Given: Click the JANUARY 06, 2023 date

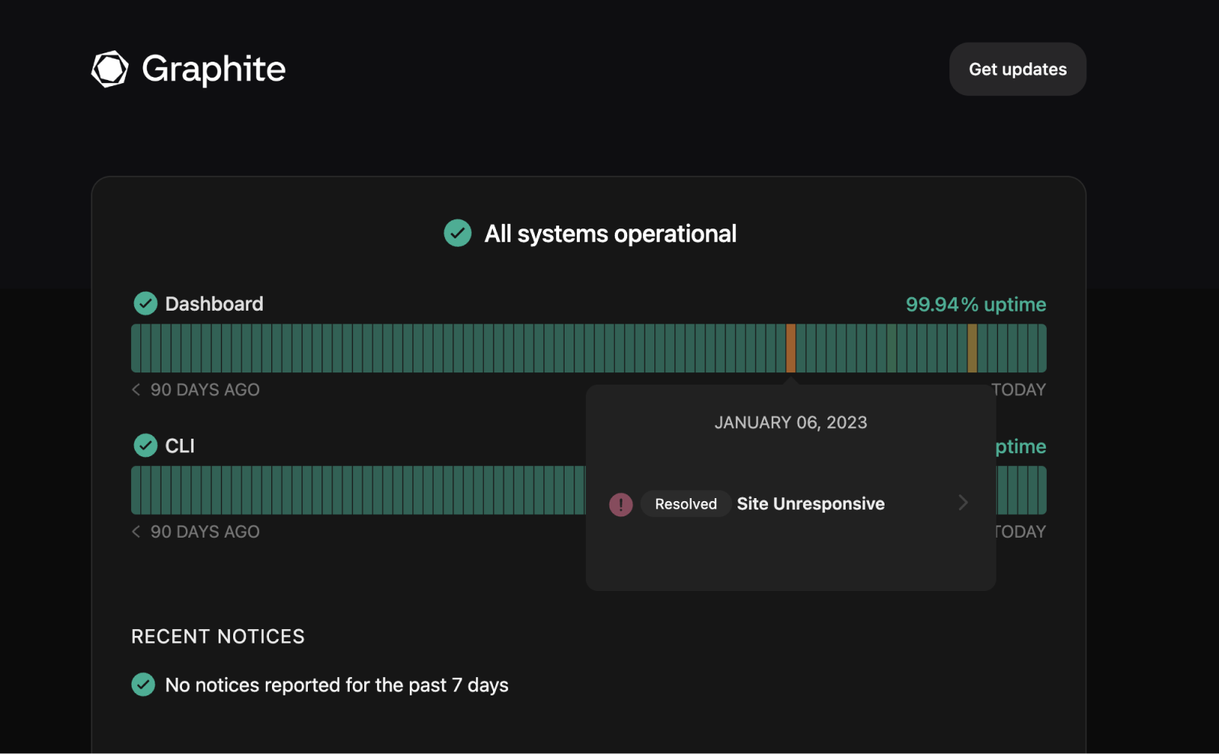Looking at the screenshot, I should pyautogui.click(x=791, y=423).
